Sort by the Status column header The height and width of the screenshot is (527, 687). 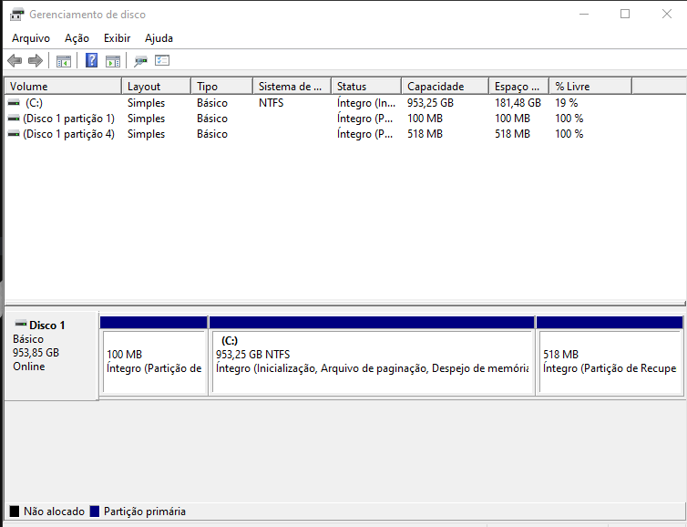coord(366,87)
